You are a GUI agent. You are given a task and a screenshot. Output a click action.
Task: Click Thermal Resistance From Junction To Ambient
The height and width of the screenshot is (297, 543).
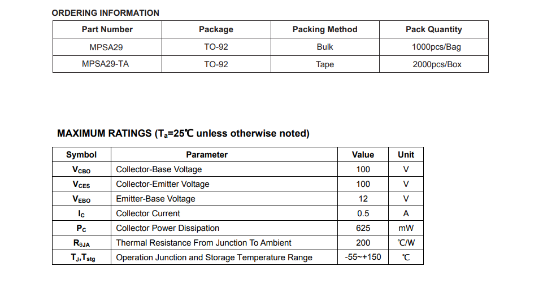[x=203, y=243]
